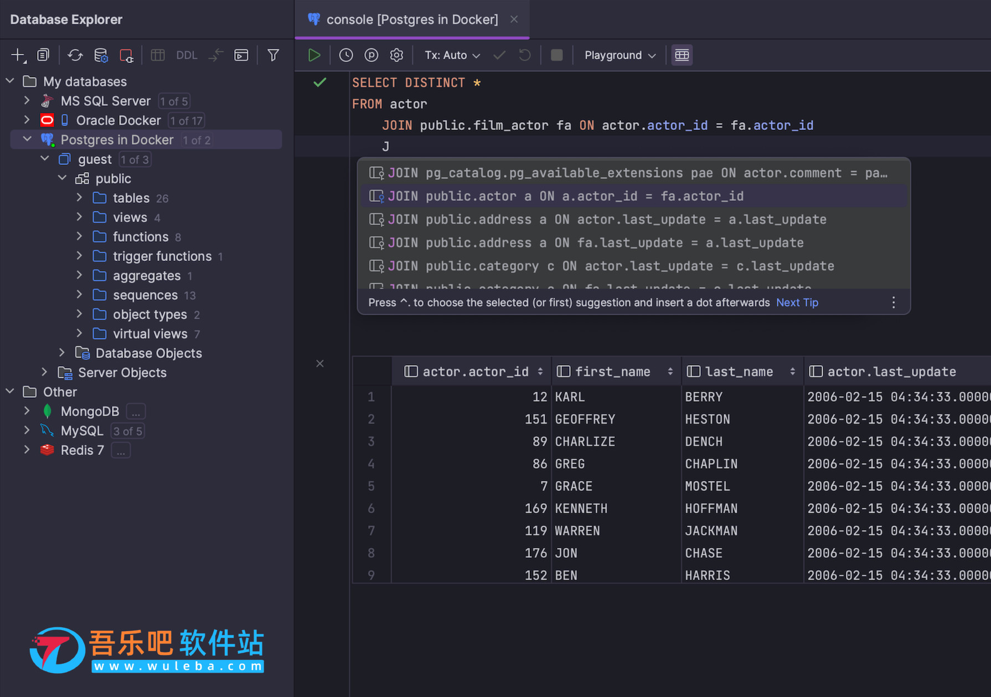The image size is (991, 697).
Task: Click the New (plus) icon in Database Explorer
Action: (18, 55)
